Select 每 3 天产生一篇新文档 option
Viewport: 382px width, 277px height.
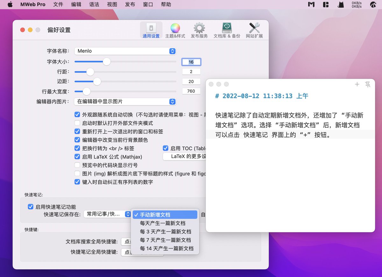coord(165,231)
